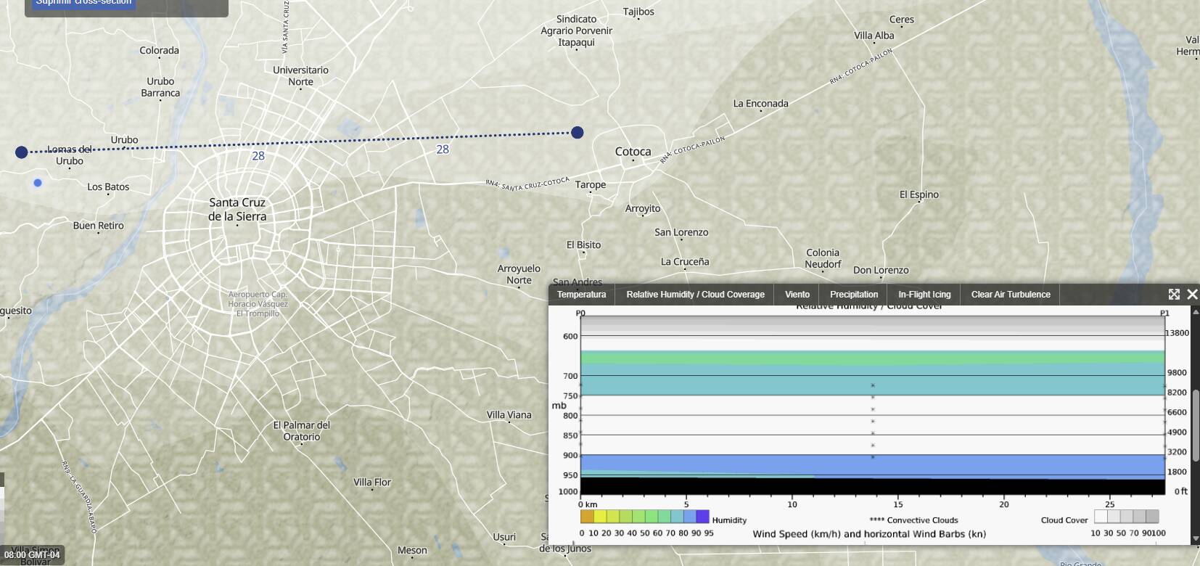Screen dimensions: 1200x566
Task: Expand the cross-section panel to fullscreen
Action: [x=1174, y=294]
